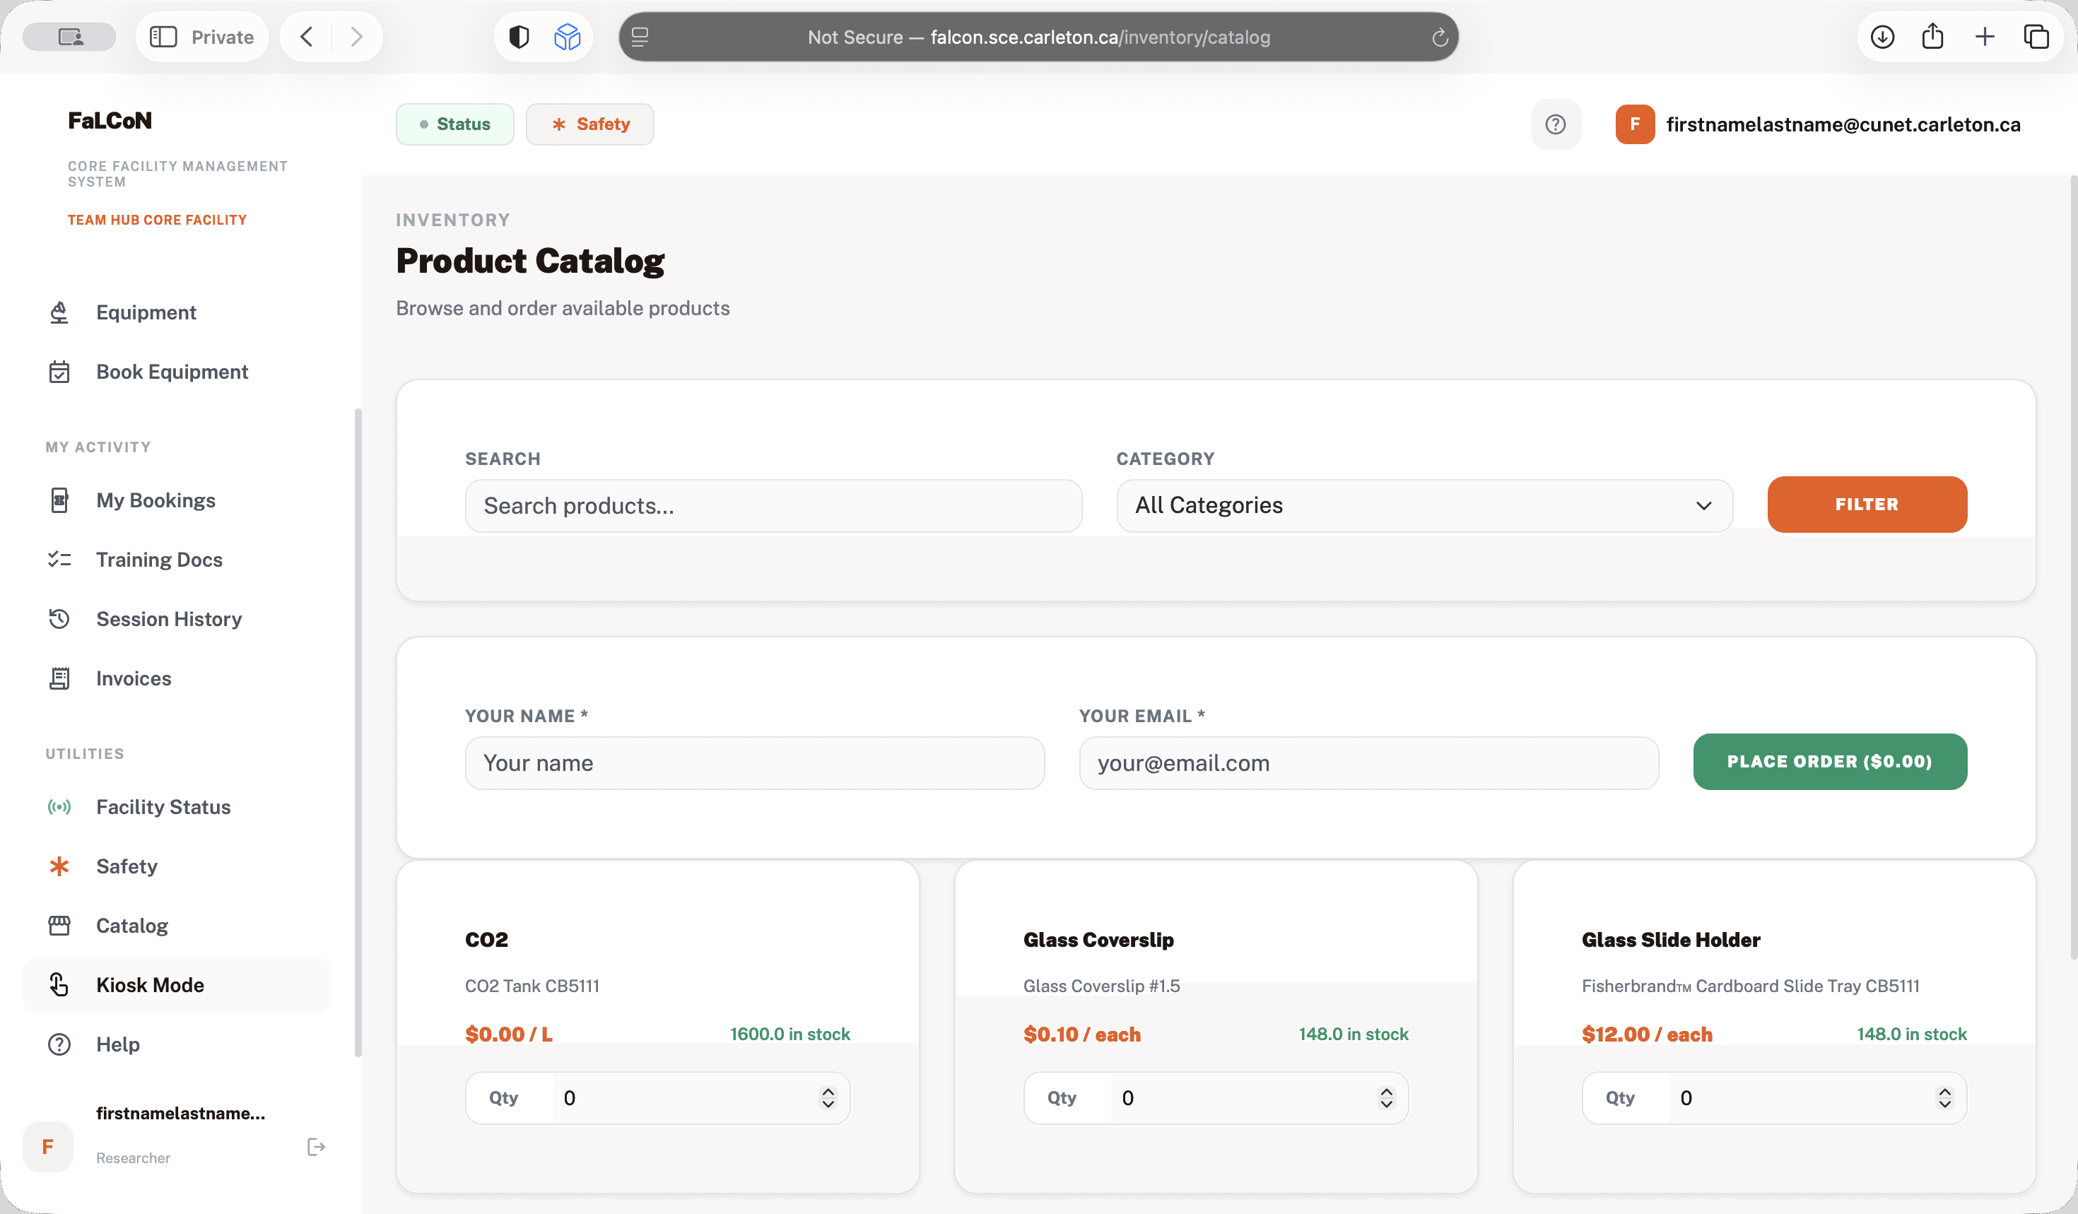Click the Your email input field
This screenshot has width=2078, height=1214.
point(1369,762)
